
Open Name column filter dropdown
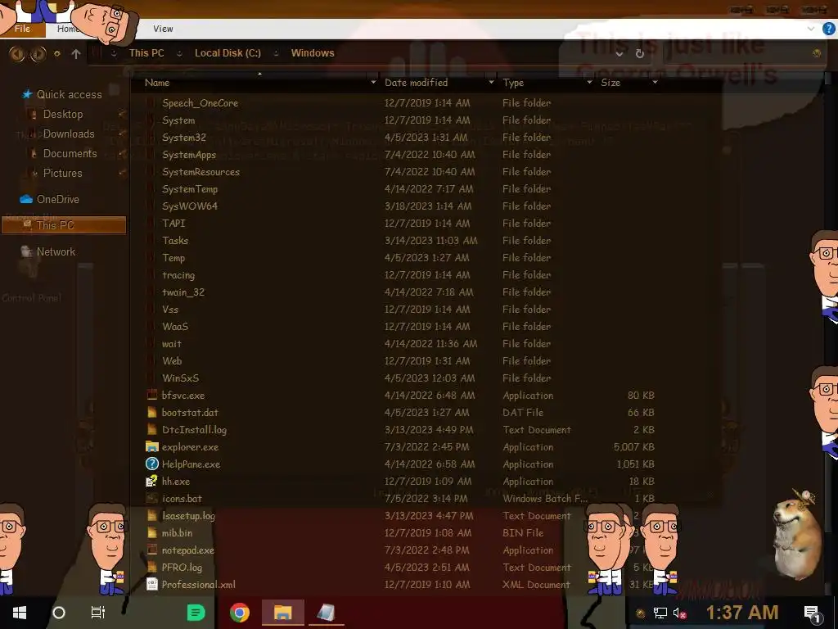(373, 83)
